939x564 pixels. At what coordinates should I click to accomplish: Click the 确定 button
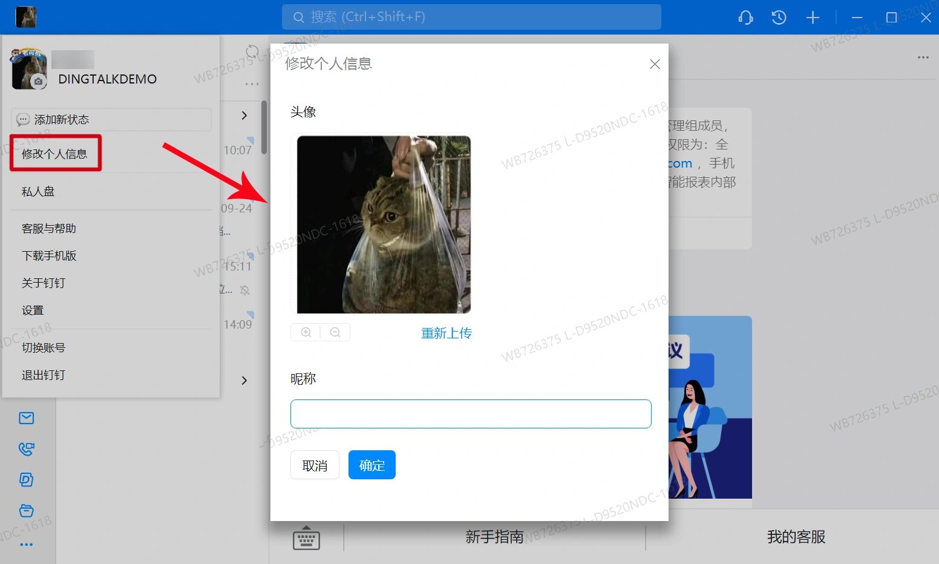(372, 465)
